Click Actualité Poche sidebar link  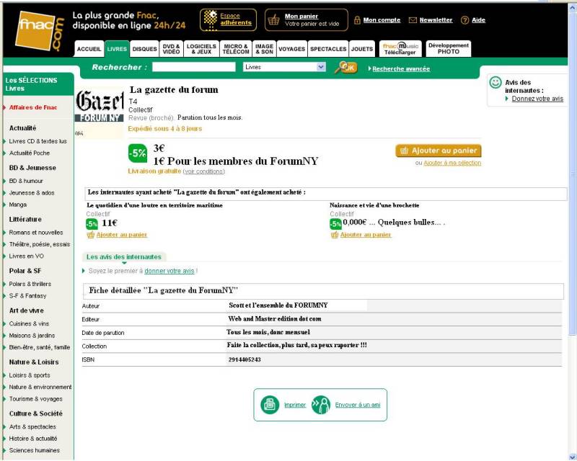point(30,153)
